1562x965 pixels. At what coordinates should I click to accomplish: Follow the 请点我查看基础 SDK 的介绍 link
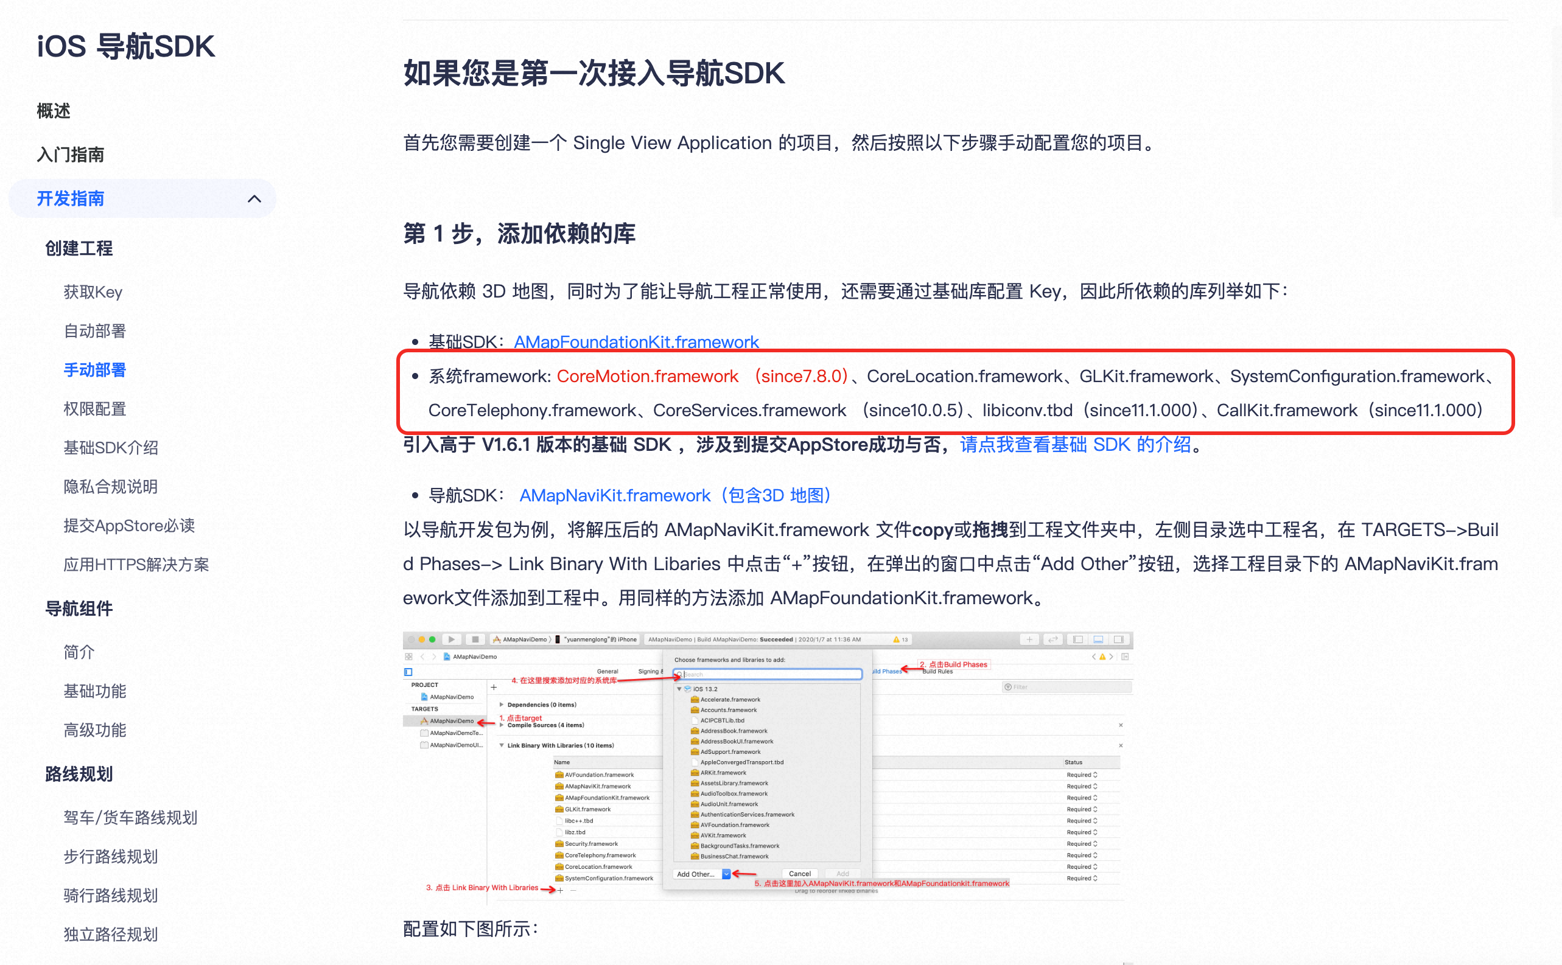pos(1076,444)
